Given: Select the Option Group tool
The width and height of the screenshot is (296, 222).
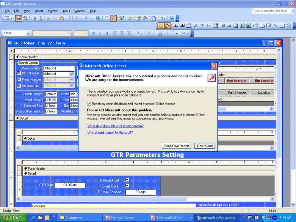Looking at the screenshot, I should pyautogui.click(x=189, y=26).
